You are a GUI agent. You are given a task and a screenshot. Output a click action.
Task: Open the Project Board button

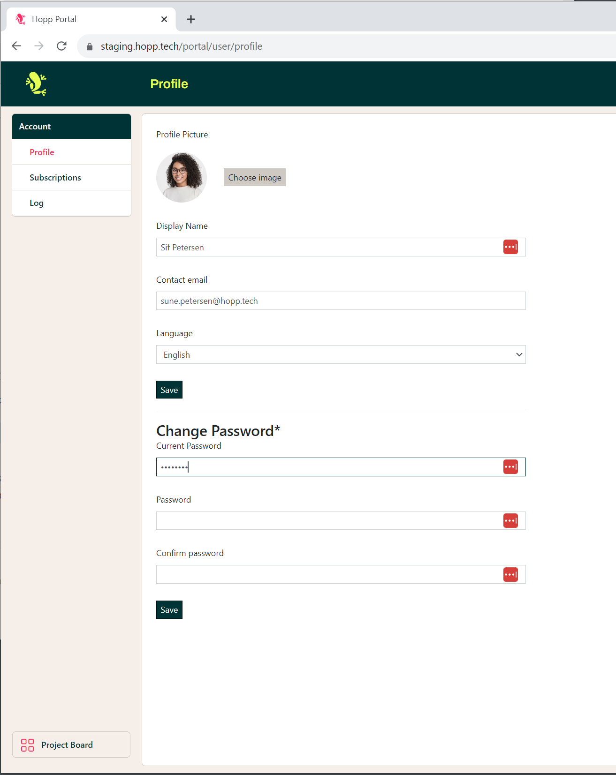point(71,745)
